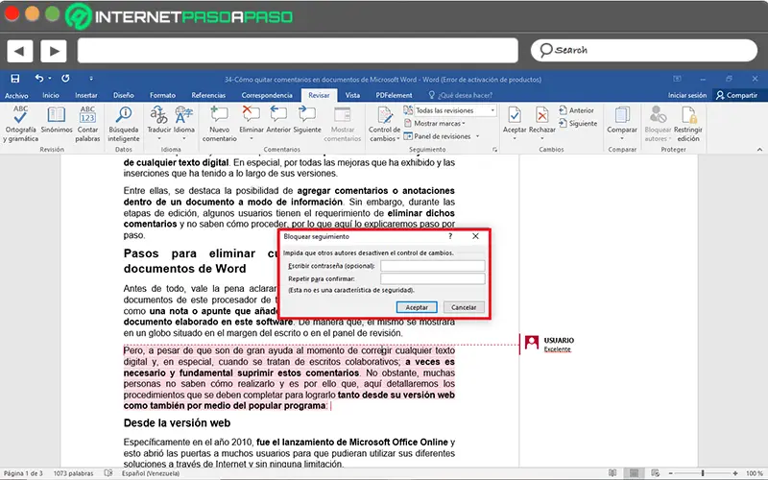Switch to the Inicio tab

click(51, 95)
